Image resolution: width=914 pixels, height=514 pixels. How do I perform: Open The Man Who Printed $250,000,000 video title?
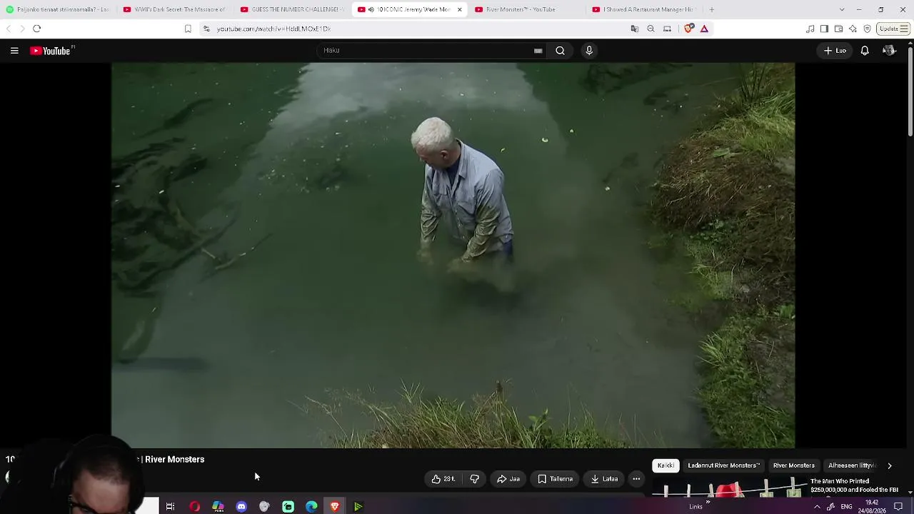click(x=854, y=485)
